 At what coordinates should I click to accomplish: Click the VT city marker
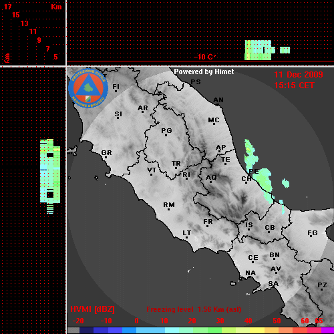(152, 174)
